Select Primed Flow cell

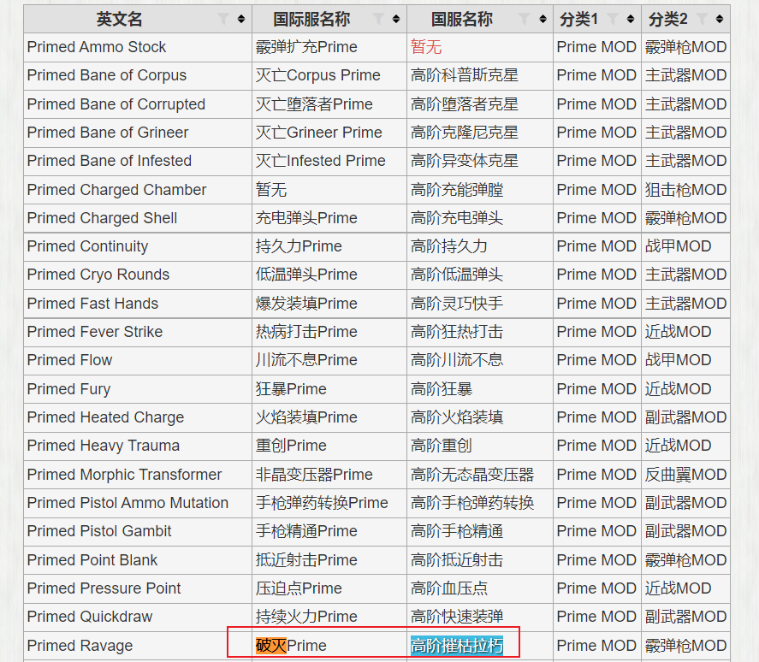point(138,360)
